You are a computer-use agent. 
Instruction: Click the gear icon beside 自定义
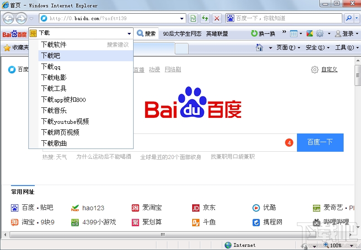[314, 69]
